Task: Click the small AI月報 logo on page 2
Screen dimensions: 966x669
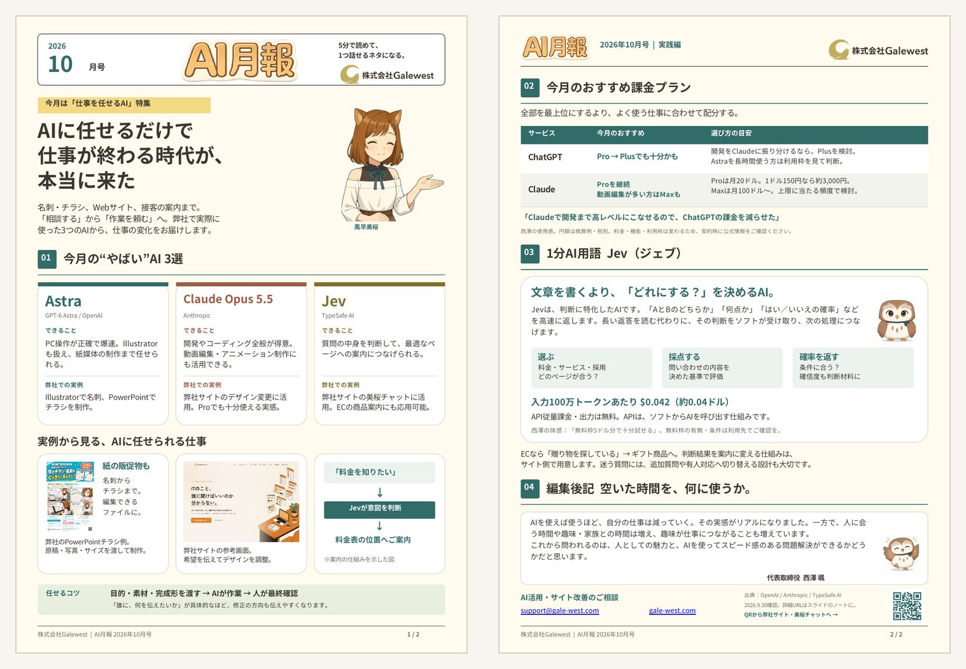Action: point(555,47)
